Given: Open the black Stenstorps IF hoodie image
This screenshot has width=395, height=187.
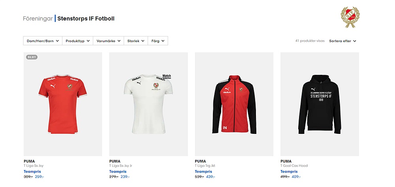Looking at the screenshot, I should point(320,104).
